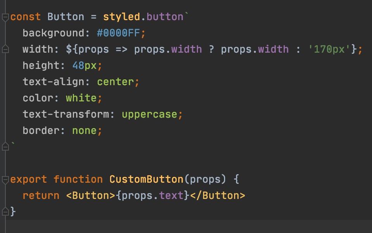Click the opening Button JSX tag
The image size is (372, 233).
pyautogui.click(x=91, y=195)
